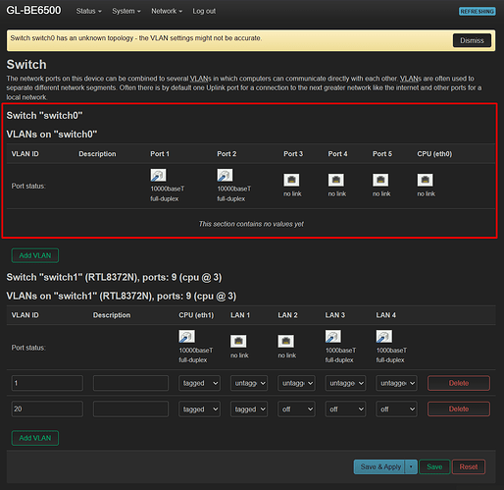Click switch0 CPU (eth0) port status icon
Screen dimensions: 504x490
[x=425, y=180]
